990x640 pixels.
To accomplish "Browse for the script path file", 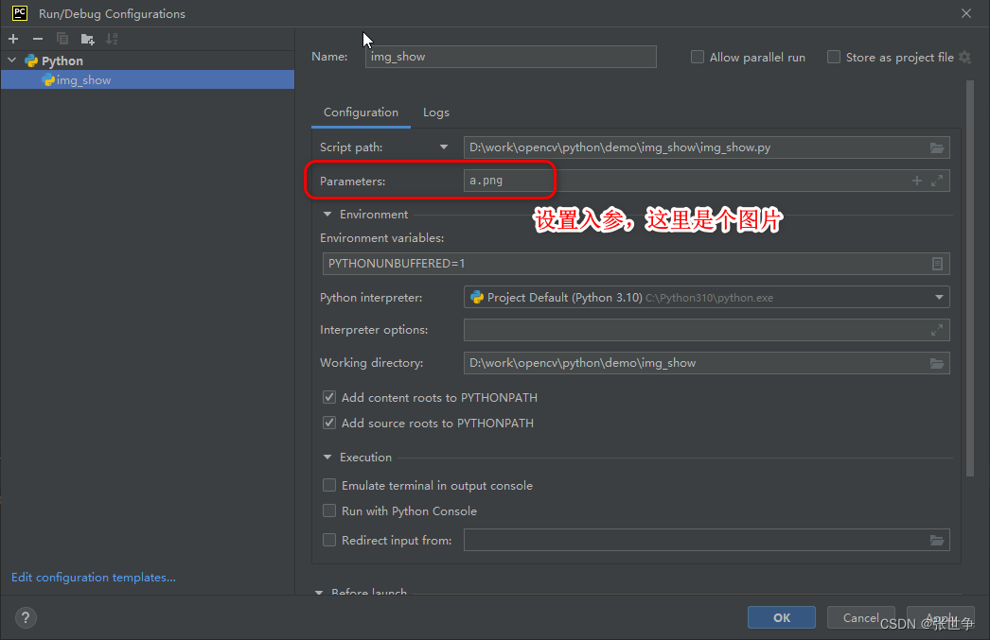I will (x=937, y=147).
